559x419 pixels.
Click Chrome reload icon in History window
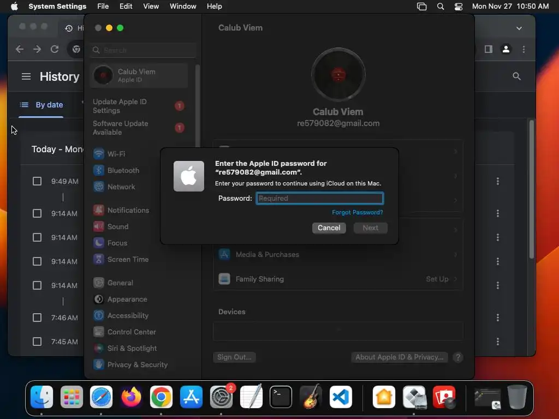[x=55, y=49]
